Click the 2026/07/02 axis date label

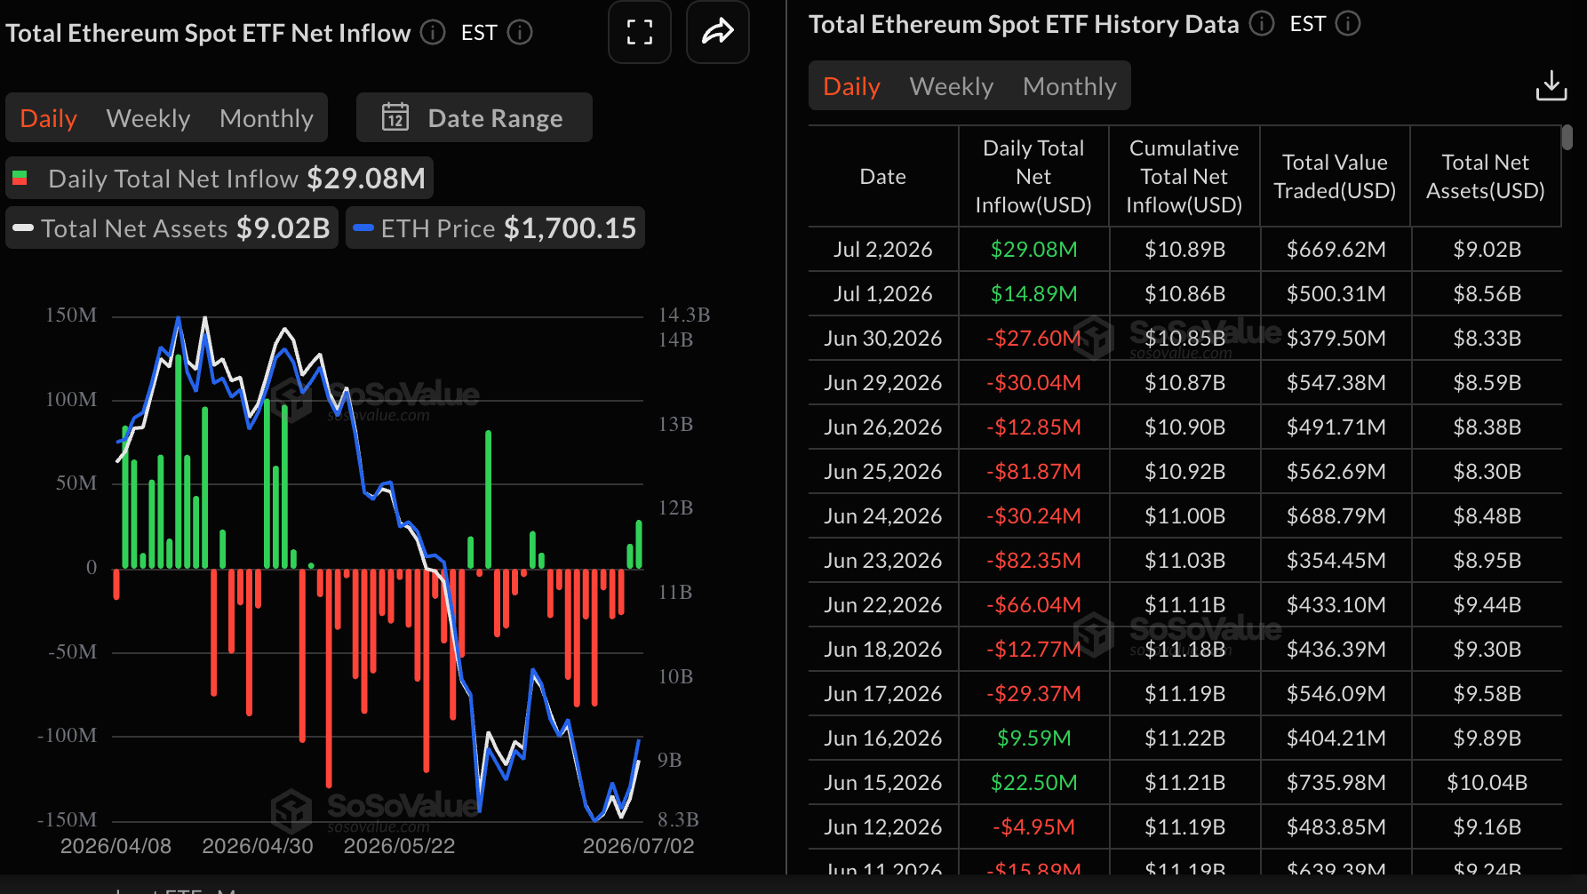pos(638,846)
